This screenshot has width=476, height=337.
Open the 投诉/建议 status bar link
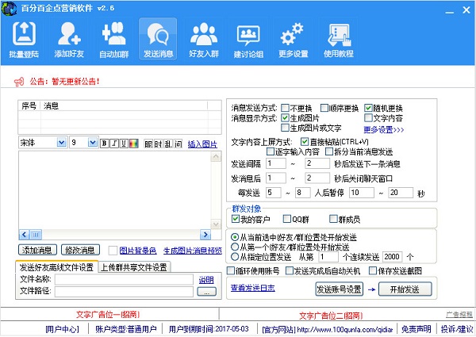(457, 329)
